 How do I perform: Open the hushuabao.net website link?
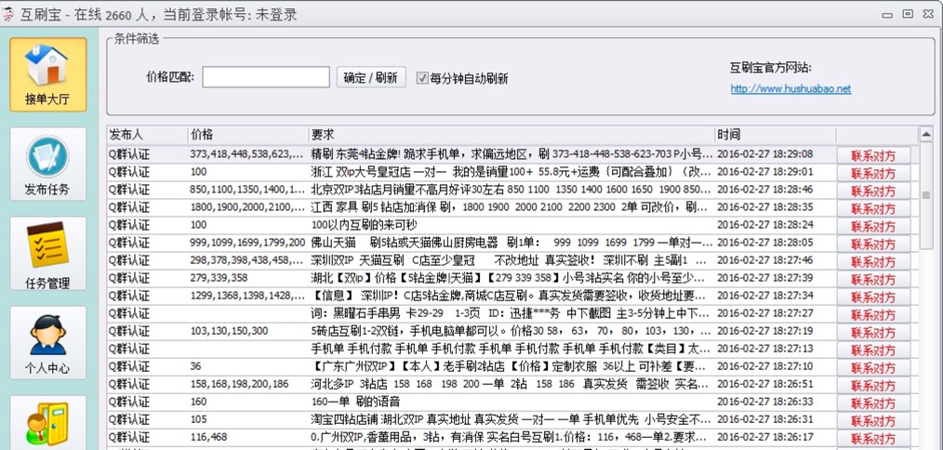click(x=790, y=89)
